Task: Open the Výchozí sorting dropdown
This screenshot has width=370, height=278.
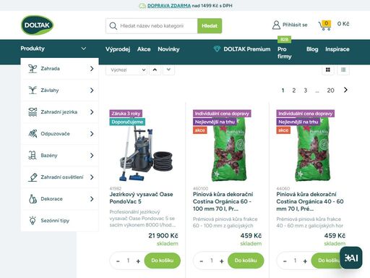Action: (126, 70)
